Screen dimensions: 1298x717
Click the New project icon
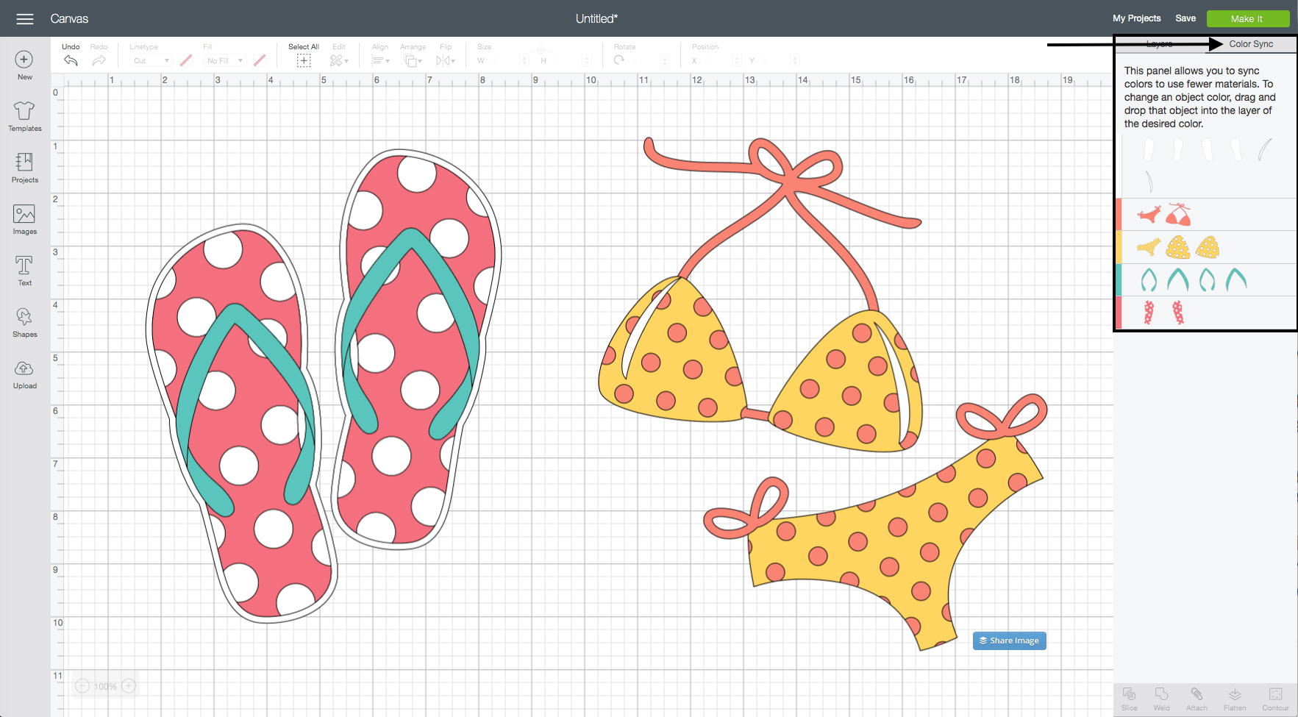[x=24, y=60]
